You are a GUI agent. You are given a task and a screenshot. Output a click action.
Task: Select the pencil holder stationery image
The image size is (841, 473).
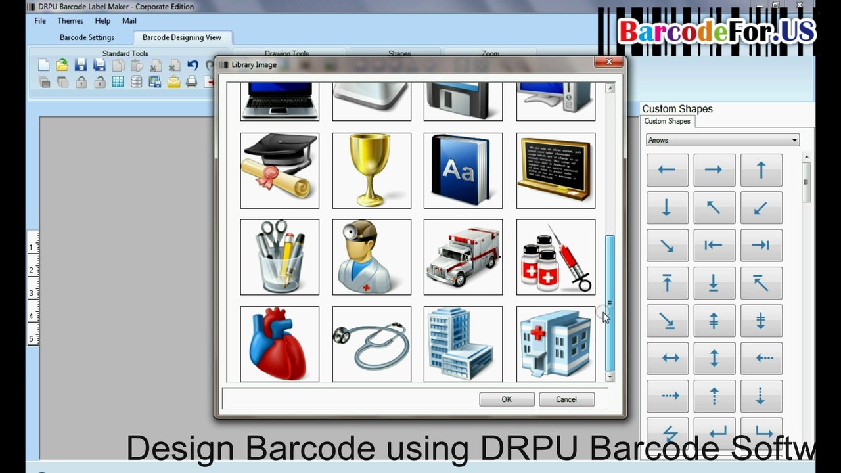[280, 257]
